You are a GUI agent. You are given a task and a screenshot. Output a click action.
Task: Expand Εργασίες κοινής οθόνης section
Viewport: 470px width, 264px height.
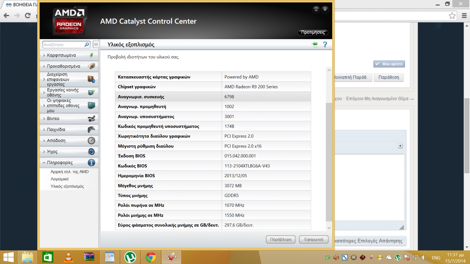tap(69, 92)
